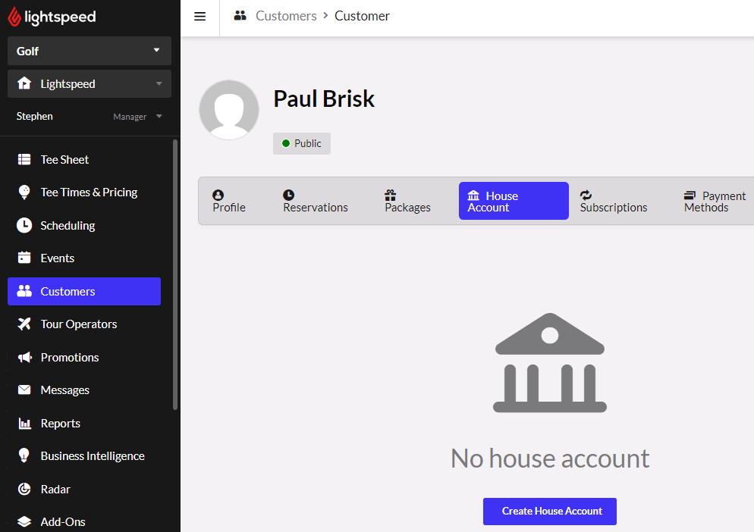Click the Scheduling clock icon
754x532 pixels.
pos(24,225)
